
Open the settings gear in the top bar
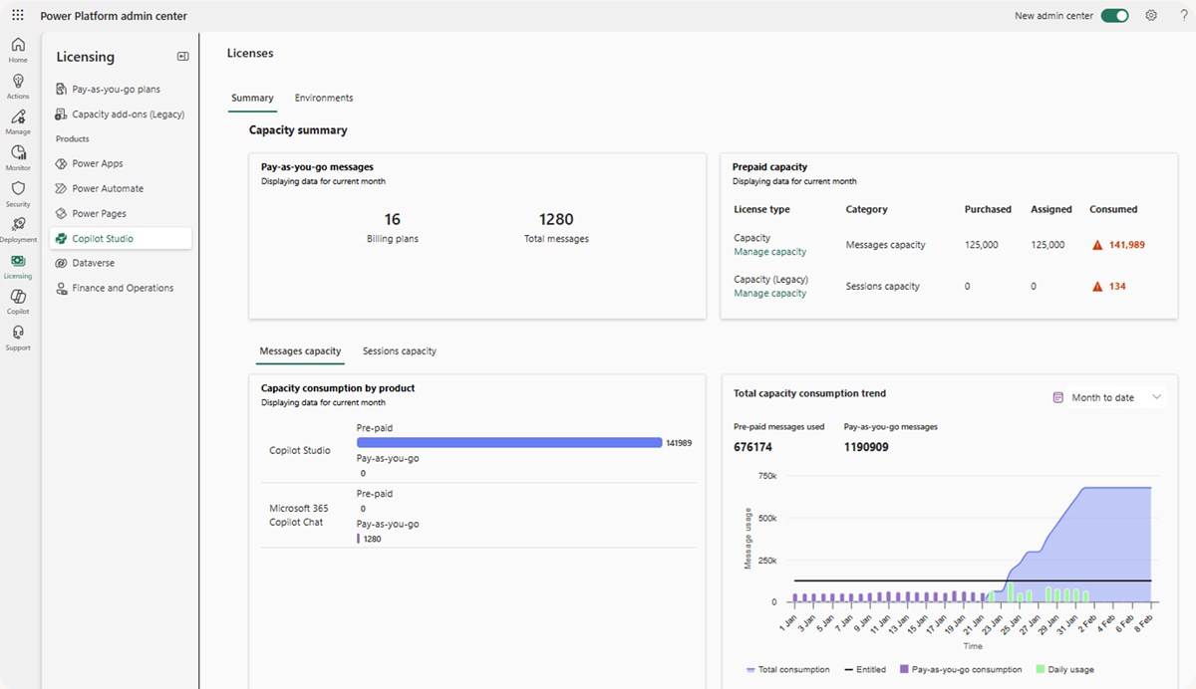click(x=1151, y=15)
